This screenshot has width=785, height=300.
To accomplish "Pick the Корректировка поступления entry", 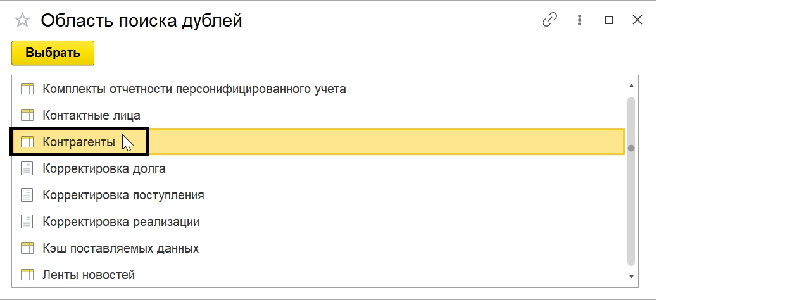I will click(123, 196).
